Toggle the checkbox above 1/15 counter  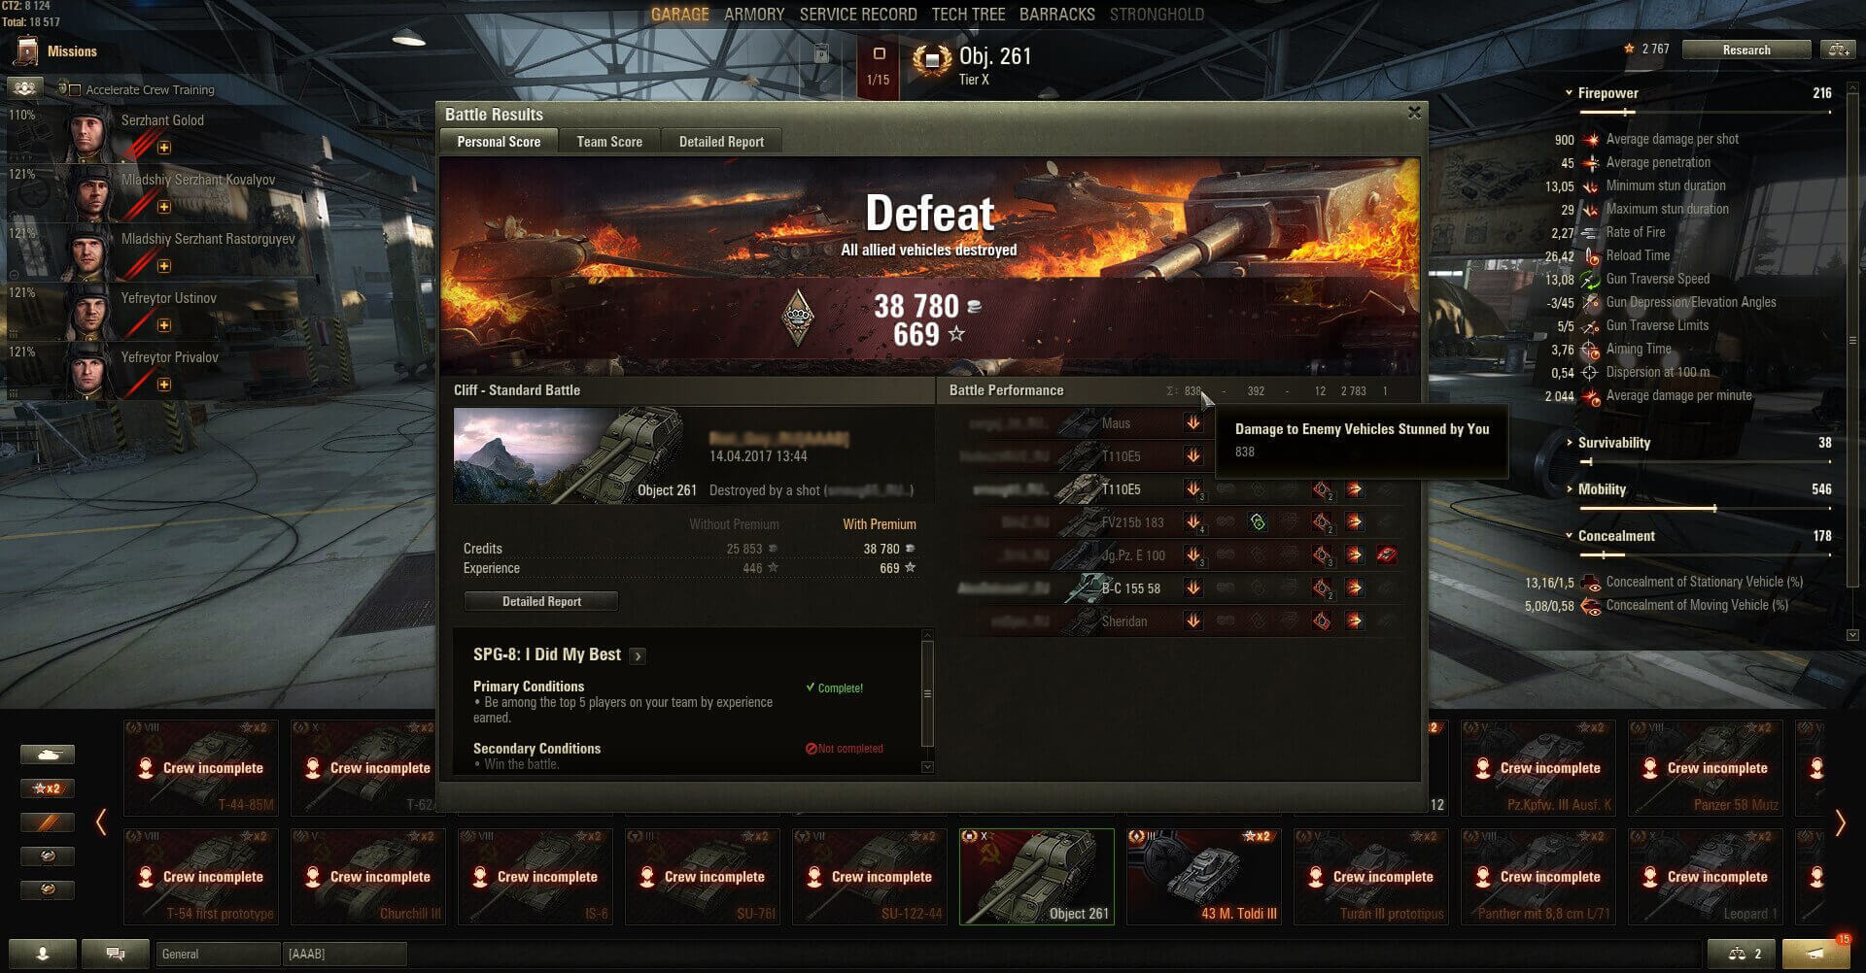click(879, 53)
